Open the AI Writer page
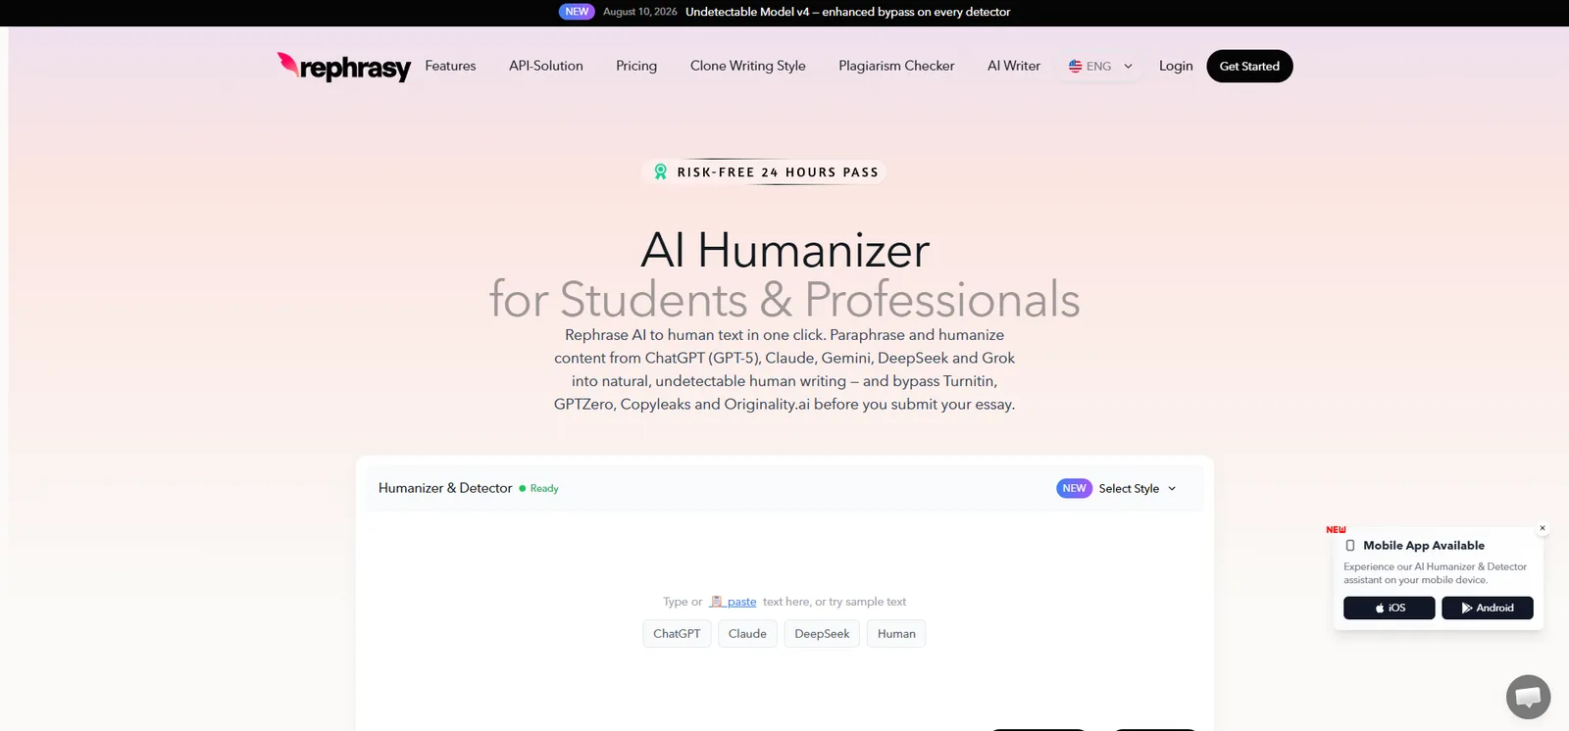This screenshot has height=731, width=1569. click(1014, 66)
